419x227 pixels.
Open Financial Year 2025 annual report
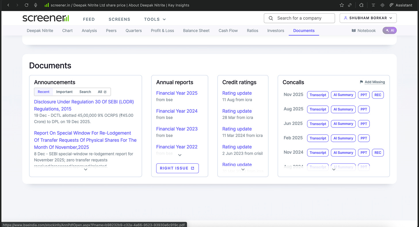pyautogui.click(x=177, y=93)
